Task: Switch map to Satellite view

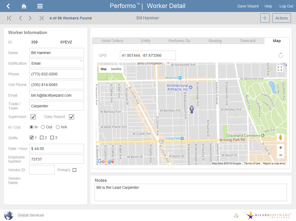Action: click(x=116, y=69)
